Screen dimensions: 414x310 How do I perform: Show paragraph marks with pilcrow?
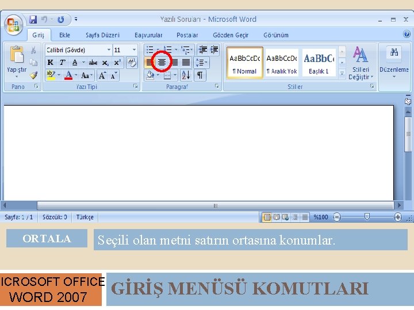pyautogui.click(x=200, y=75)
